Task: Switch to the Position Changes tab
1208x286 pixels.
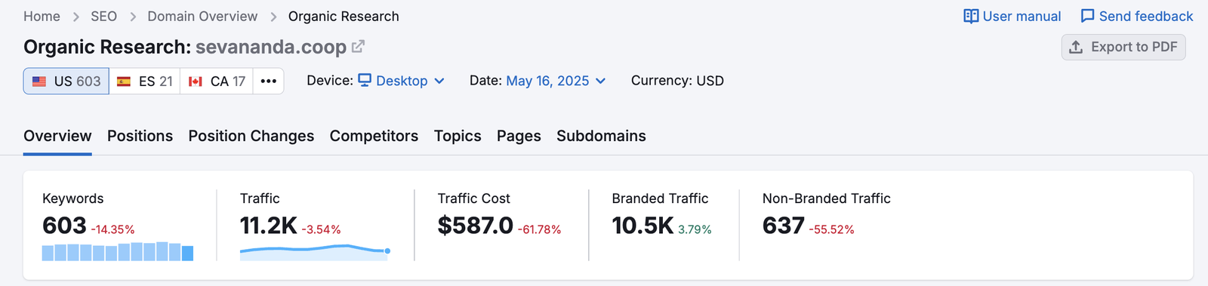Action: (x=251, y=136)
